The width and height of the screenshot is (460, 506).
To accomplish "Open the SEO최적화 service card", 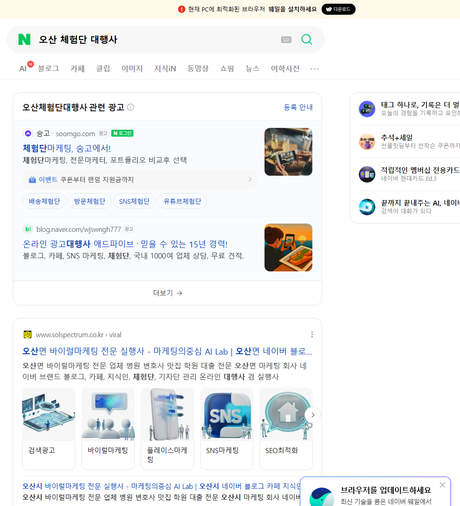I will point(286,429).
